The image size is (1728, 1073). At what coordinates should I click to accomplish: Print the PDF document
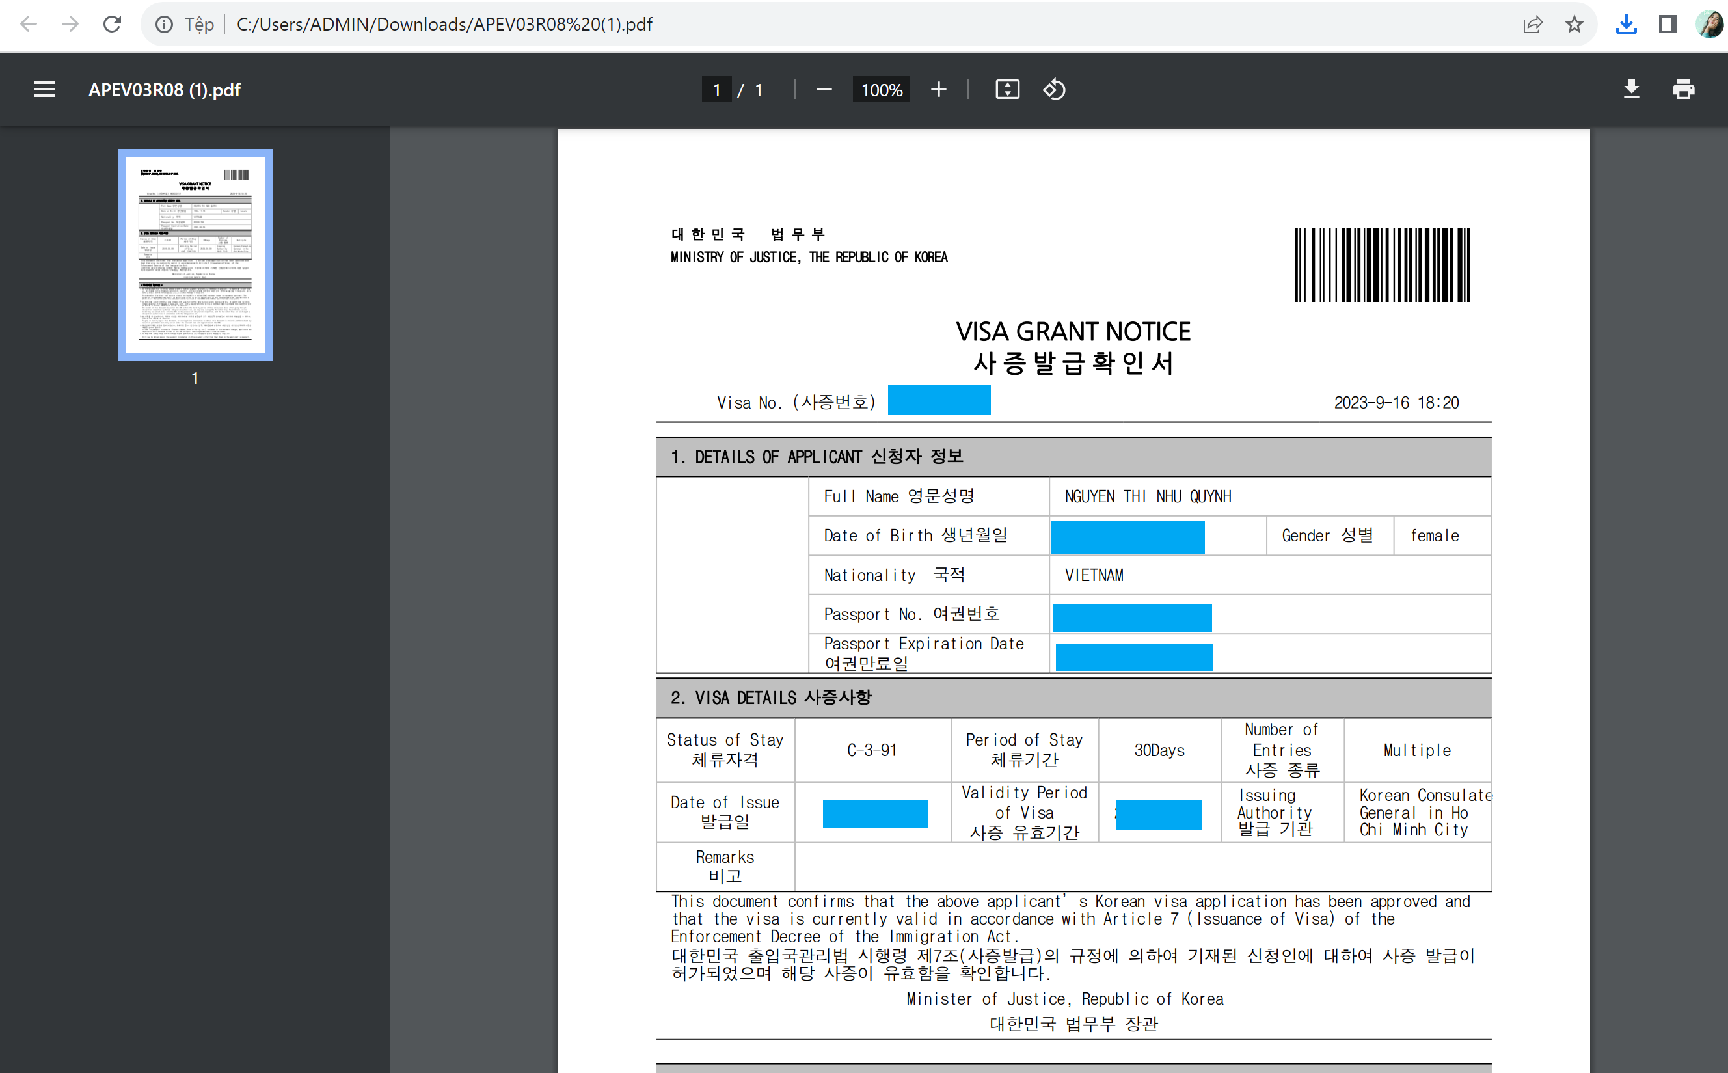click(x=1683, y=89)
